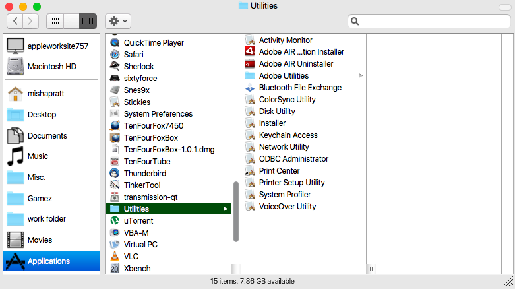
Task: Click the Utilities folder title icon
Action: click(243, 5)
